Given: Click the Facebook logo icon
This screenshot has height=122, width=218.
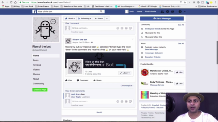Looking at the screenshot, I should point(34,12).
